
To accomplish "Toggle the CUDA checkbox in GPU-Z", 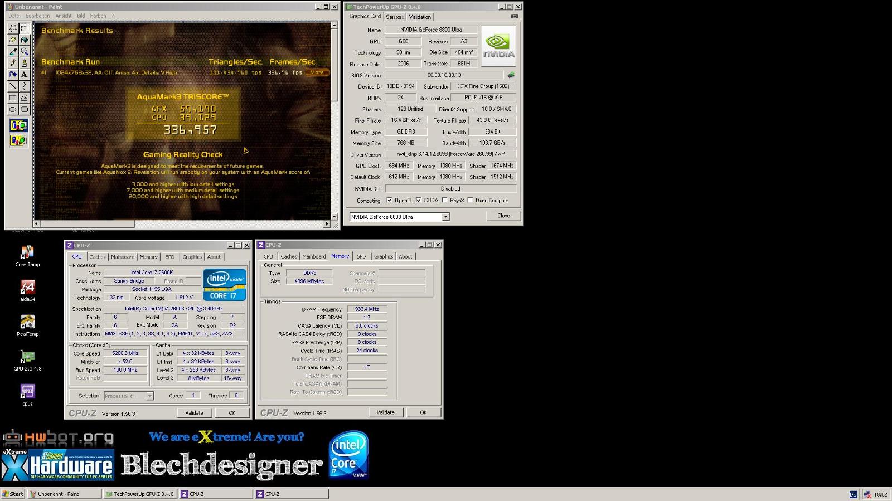I will pos(419,200).
